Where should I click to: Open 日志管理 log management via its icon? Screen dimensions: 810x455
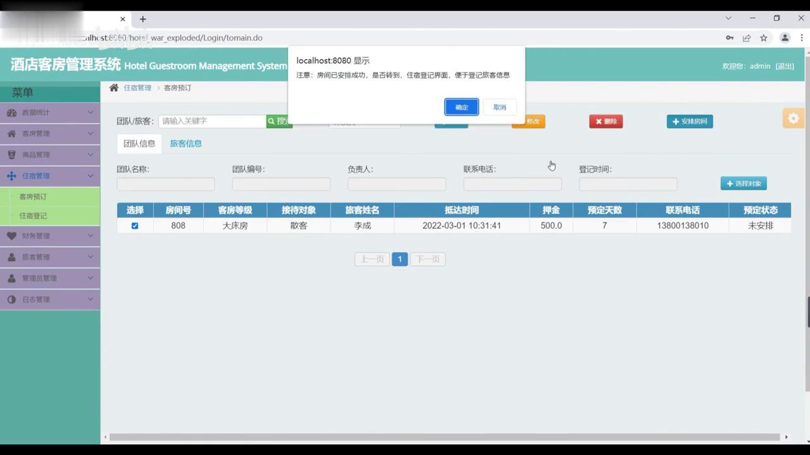[11, 299]
